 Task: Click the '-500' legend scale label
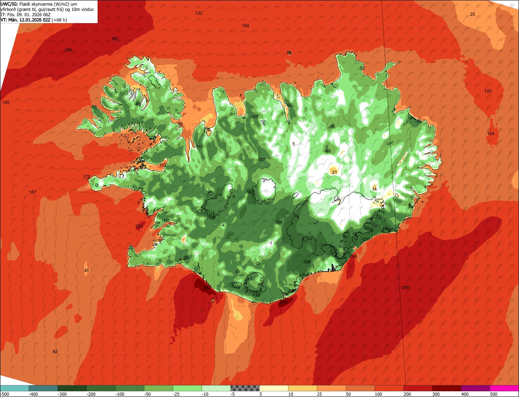(4, 394)
